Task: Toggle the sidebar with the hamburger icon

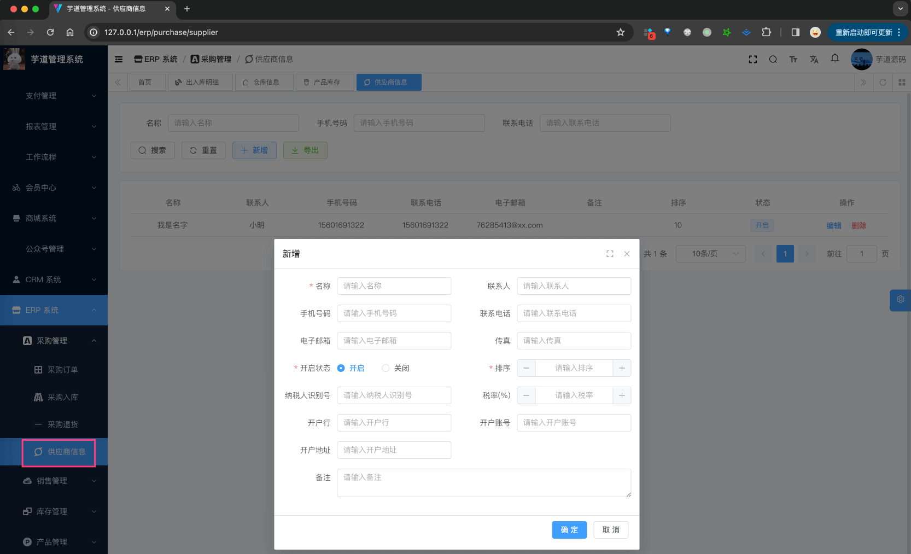Action: click(x=119, y=59)
